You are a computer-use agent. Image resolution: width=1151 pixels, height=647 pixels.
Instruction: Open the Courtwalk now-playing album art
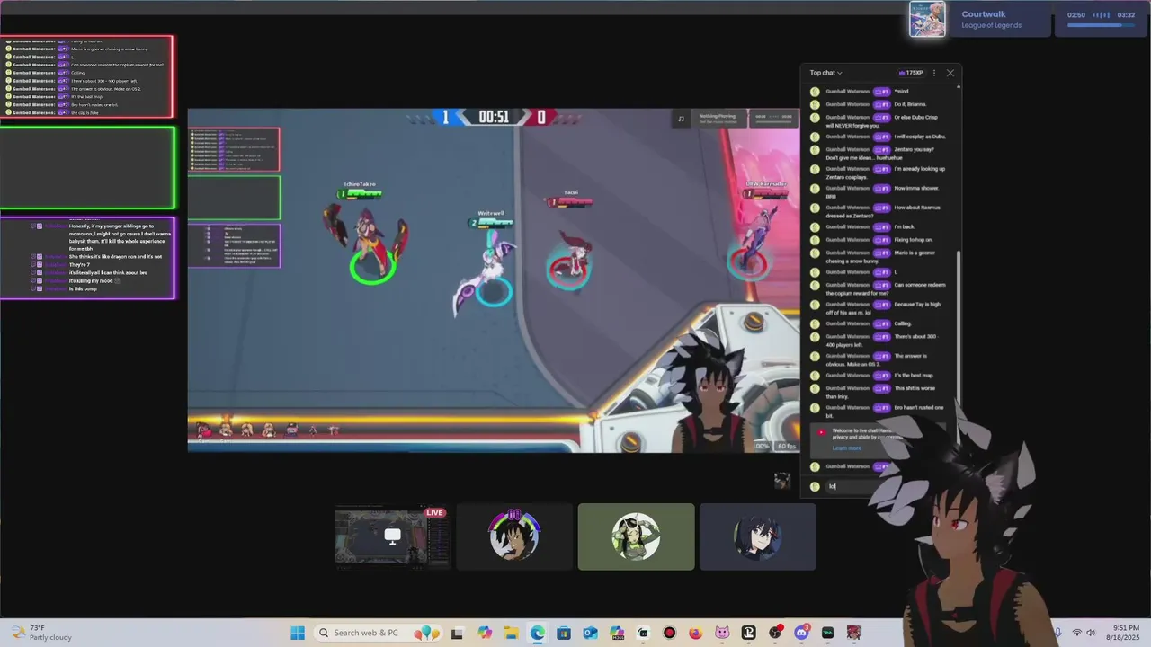pyautogui.click(x=927, y=19)
